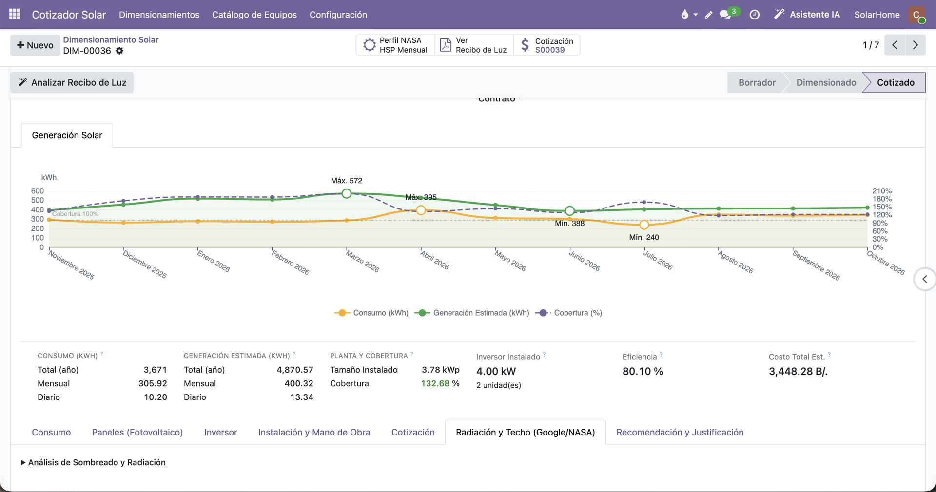Click the Cotizador Solar app title
Screen dimensions: 936x492
[x=69, y=15]
